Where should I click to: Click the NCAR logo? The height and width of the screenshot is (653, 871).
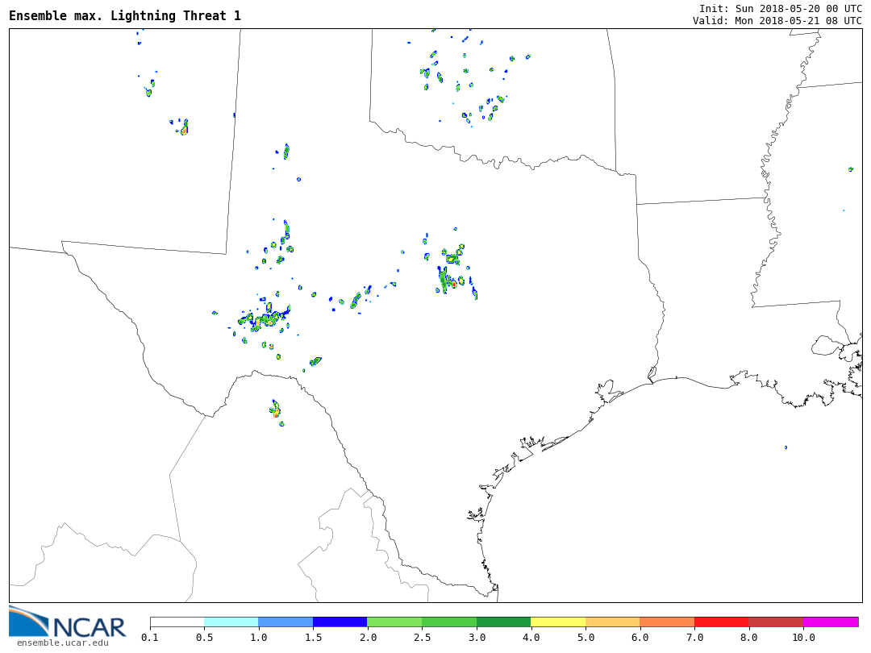point(68,622)
